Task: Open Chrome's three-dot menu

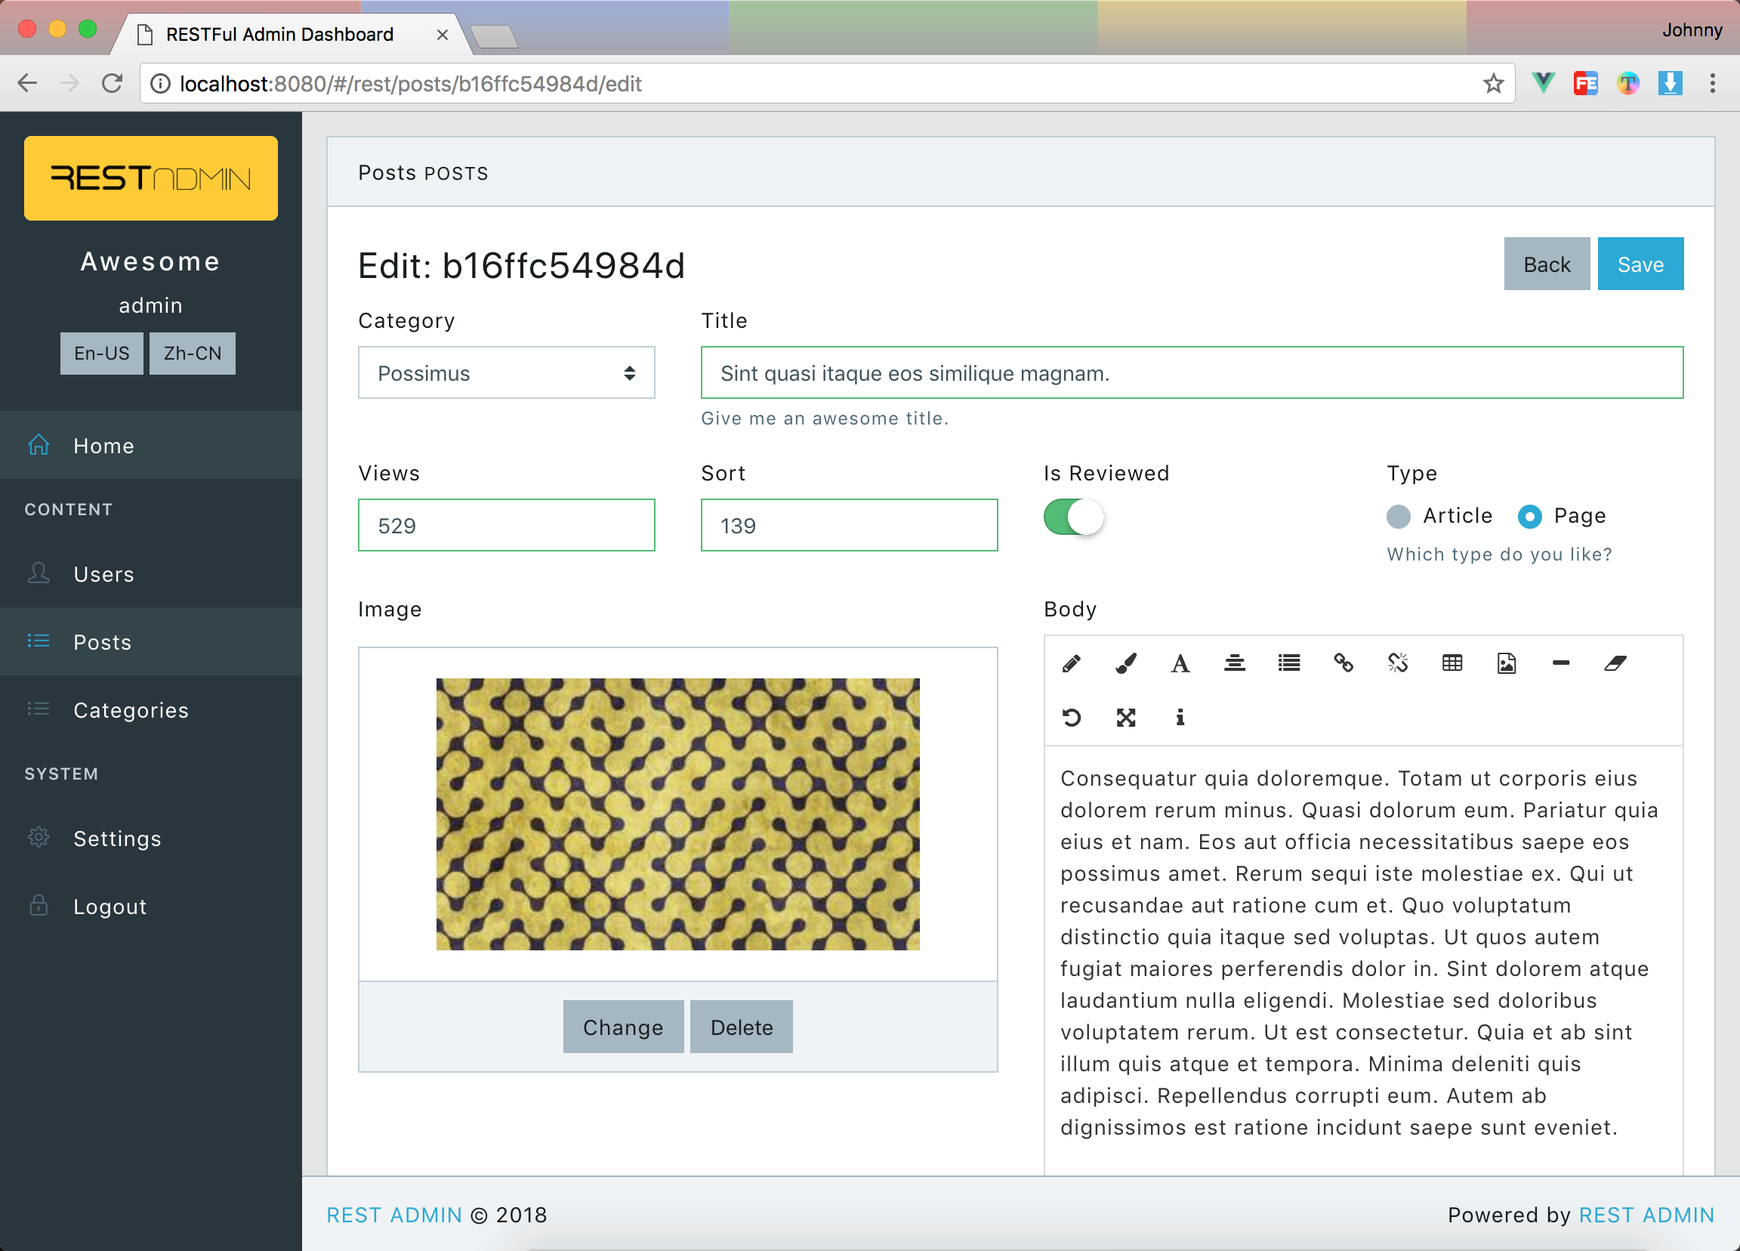Action: 1712,84
